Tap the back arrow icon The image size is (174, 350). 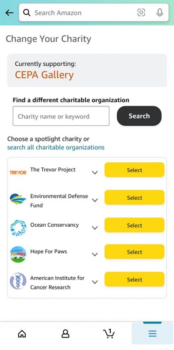click(9, 13)
